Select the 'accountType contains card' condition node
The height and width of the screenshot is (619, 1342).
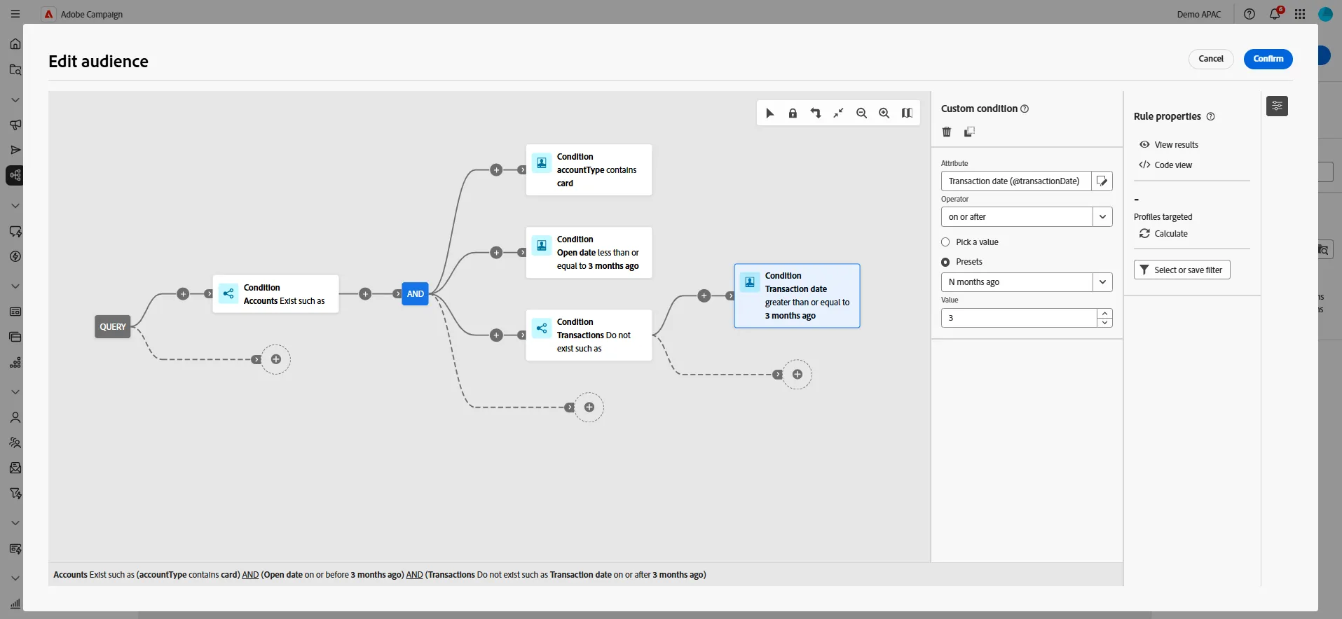click(589, 170)
